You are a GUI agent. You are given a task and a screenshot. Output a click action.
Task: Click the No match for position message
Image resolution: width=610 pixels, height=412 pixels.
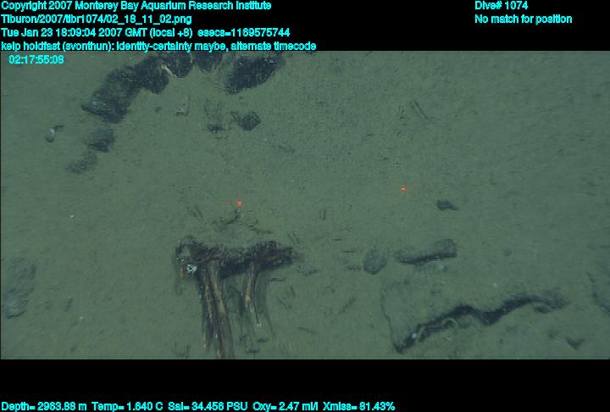pyautogui.click(x=523, y=19)
